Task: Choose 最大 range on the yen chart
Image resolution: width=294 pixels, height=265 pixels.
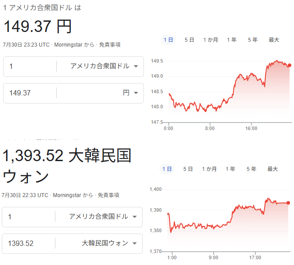Action: (274, 40)
